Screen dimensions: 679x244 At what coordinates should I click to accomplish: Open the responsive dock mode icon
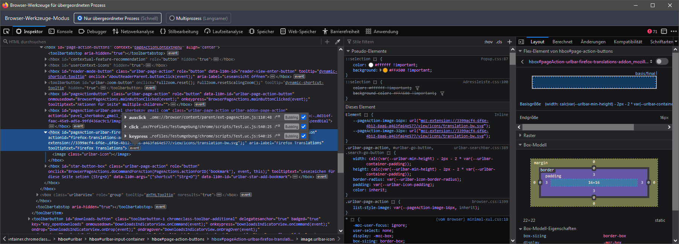coord(664,31)
